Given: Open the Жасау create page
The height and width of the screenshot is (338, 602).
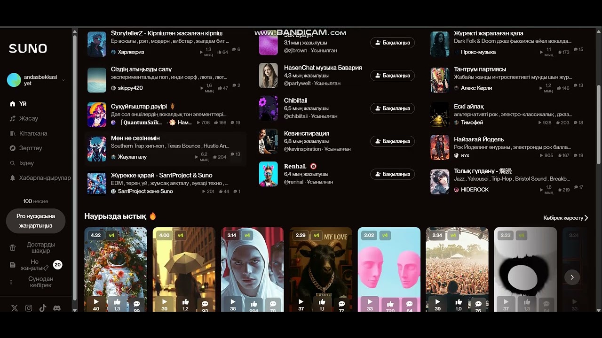Looking at the screenshot, I should [24, 118].
